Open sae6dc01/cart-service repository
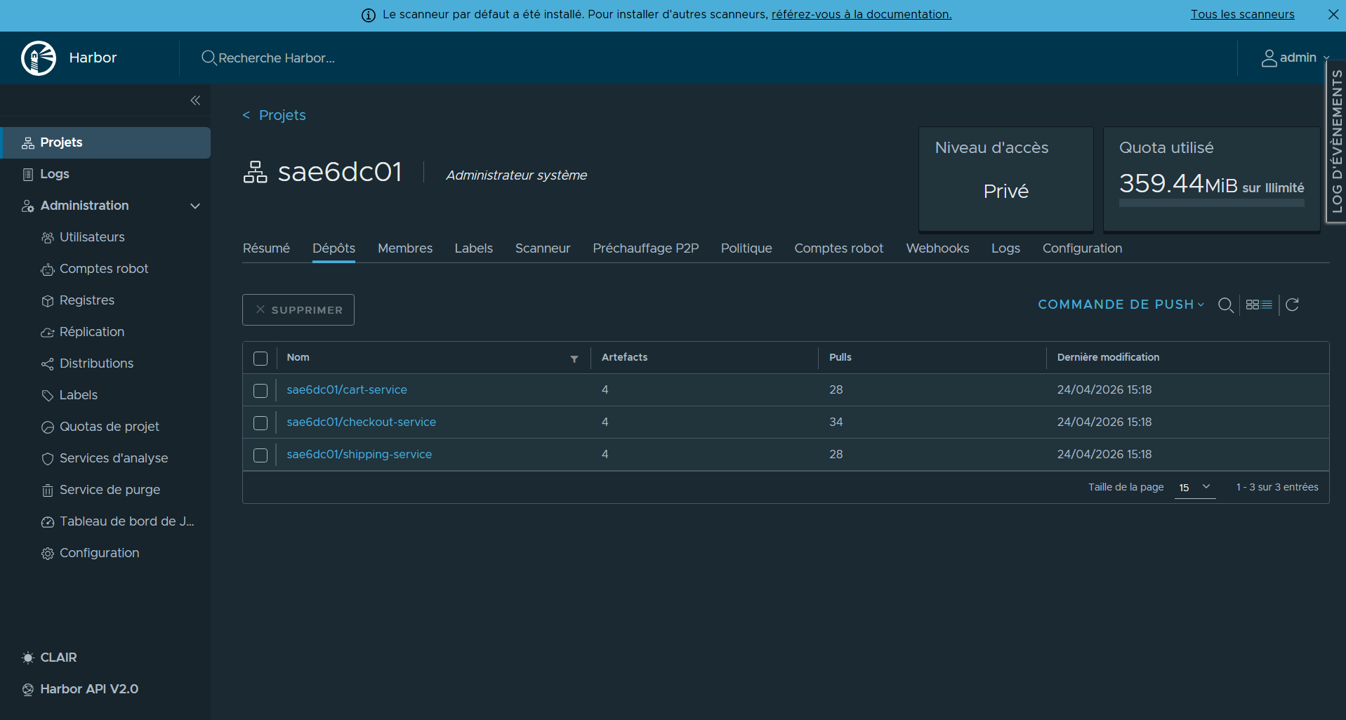 click(x=347, y=389)
